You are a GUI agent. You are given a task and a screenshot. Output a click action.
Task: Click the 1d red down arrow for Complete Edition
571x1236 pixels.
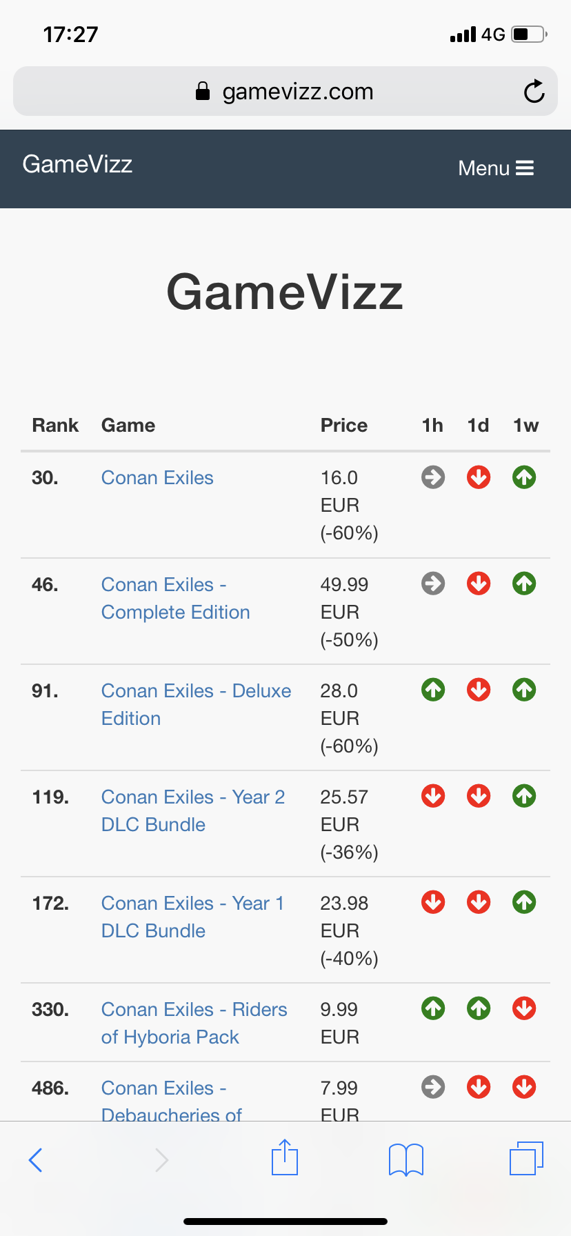click(x=479, y=584)
